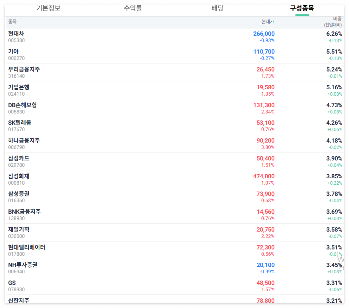
Task: Open the 기업은행 stock link
Action: (19, 87)
